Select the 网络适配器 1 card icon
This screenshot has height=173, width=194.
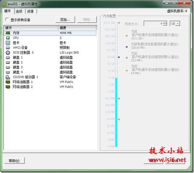[x=8, y=82]
